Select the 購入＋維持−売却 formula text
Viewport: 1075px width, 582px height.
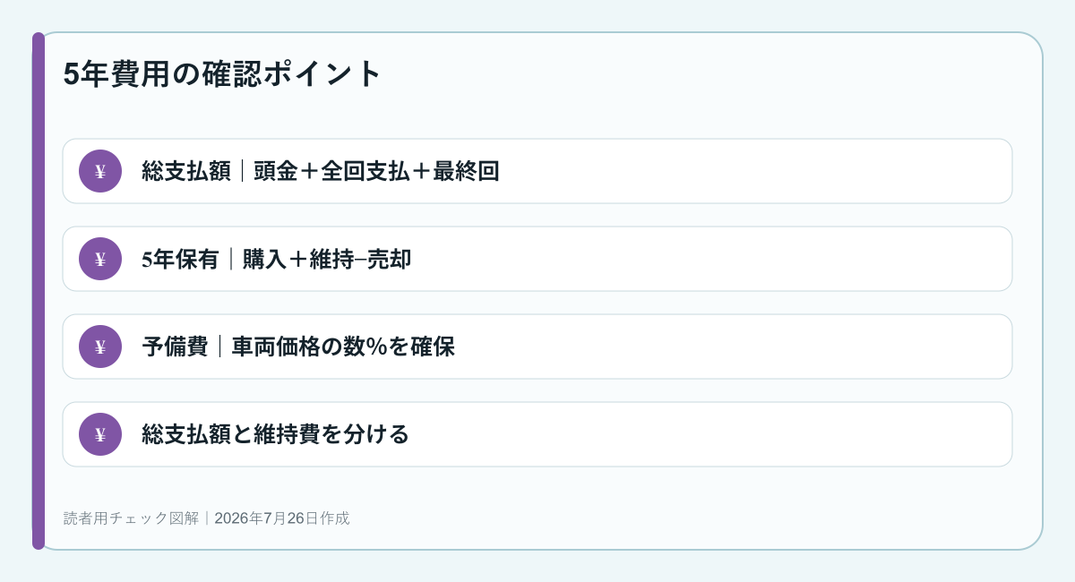pyautogui.click(x=327, y=259)
